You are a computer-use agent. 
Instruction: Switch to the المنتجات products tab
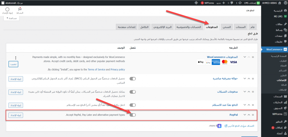tap(240, 27)
